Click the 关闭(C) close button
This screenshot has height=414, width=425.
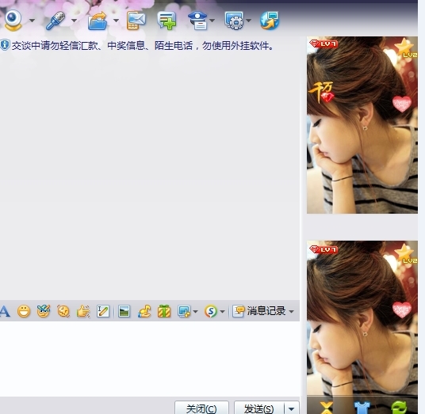[x=201, y=408]
